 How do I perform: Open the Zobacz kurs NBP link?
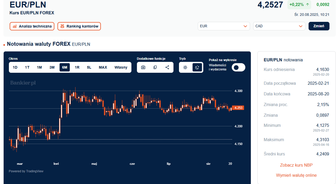click(296, 165)
